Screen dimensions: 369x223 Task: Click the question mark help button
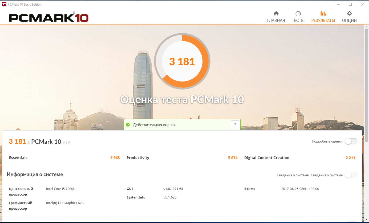(235, 125)
